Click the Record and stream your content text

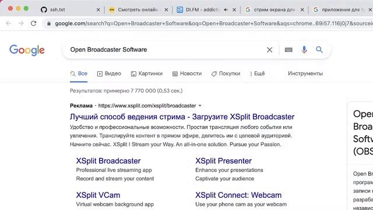pos(115,178)
